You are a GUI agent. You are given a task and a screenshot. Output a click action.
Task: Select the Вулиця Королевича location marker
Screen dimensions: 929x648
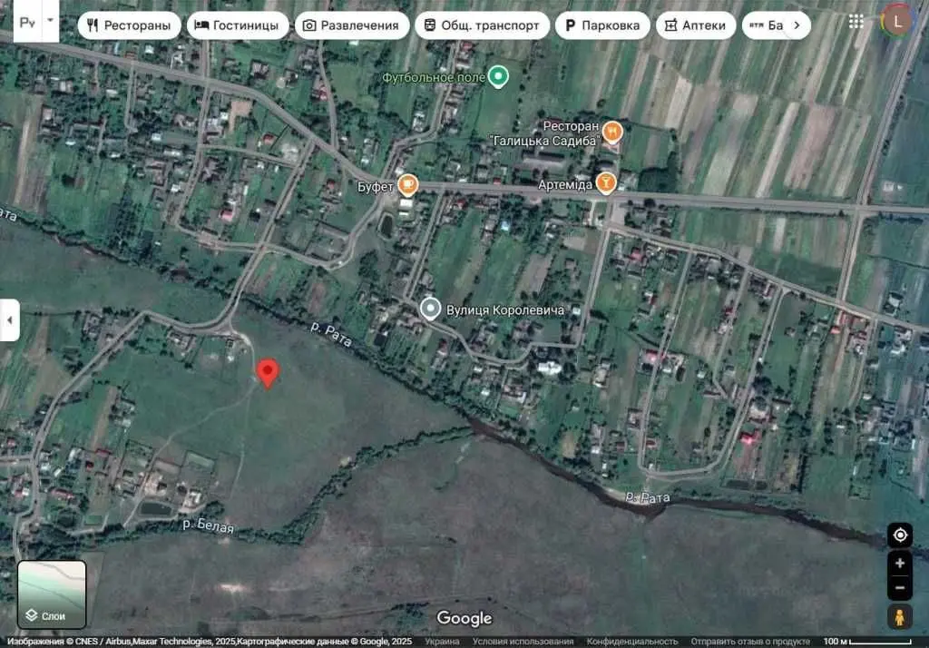coord(431,309)
